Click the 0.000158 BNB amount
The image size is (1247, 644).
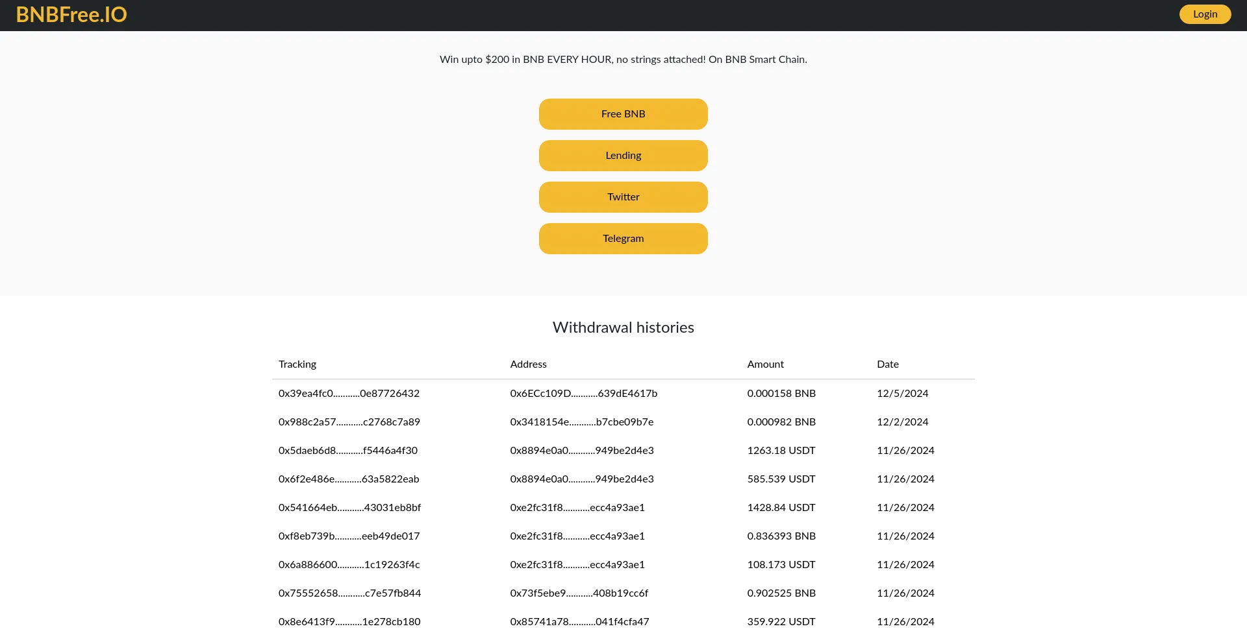point(781,394)
